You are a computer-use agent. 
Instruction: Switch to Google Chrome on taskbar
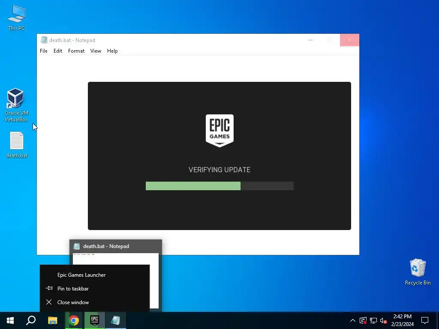click(74, 320)
